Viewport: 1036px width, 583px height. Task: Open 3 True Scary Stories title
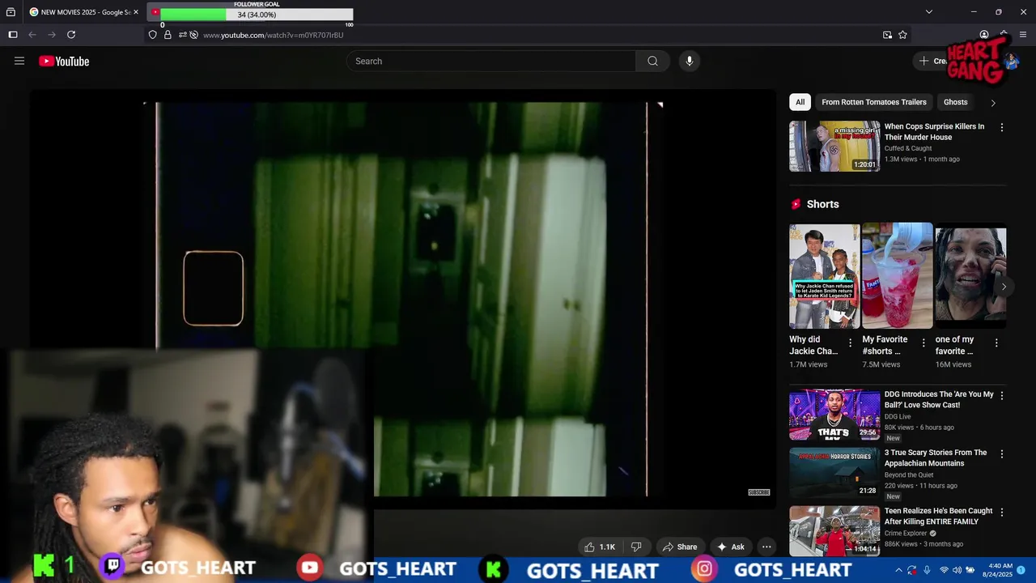pos(936,457)
